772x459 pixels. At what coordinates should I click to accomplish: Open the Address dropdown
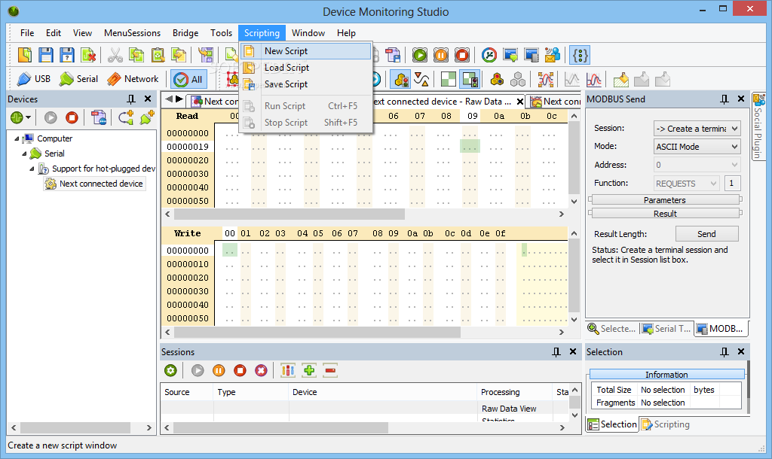coord(697,165)
